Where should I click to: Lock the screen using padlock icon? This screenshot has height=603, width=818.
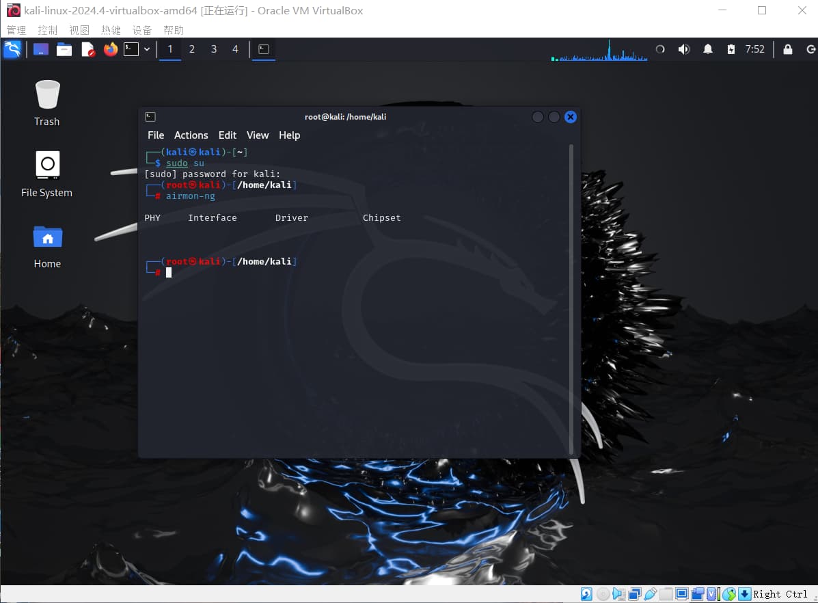[788, 49]
